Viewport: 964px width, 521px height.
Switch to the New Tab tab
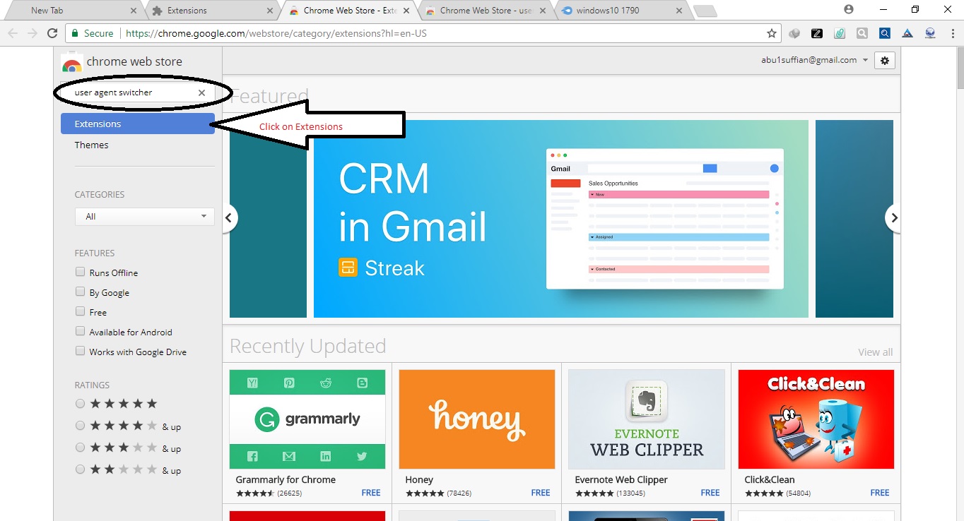[x=74, y=11]
